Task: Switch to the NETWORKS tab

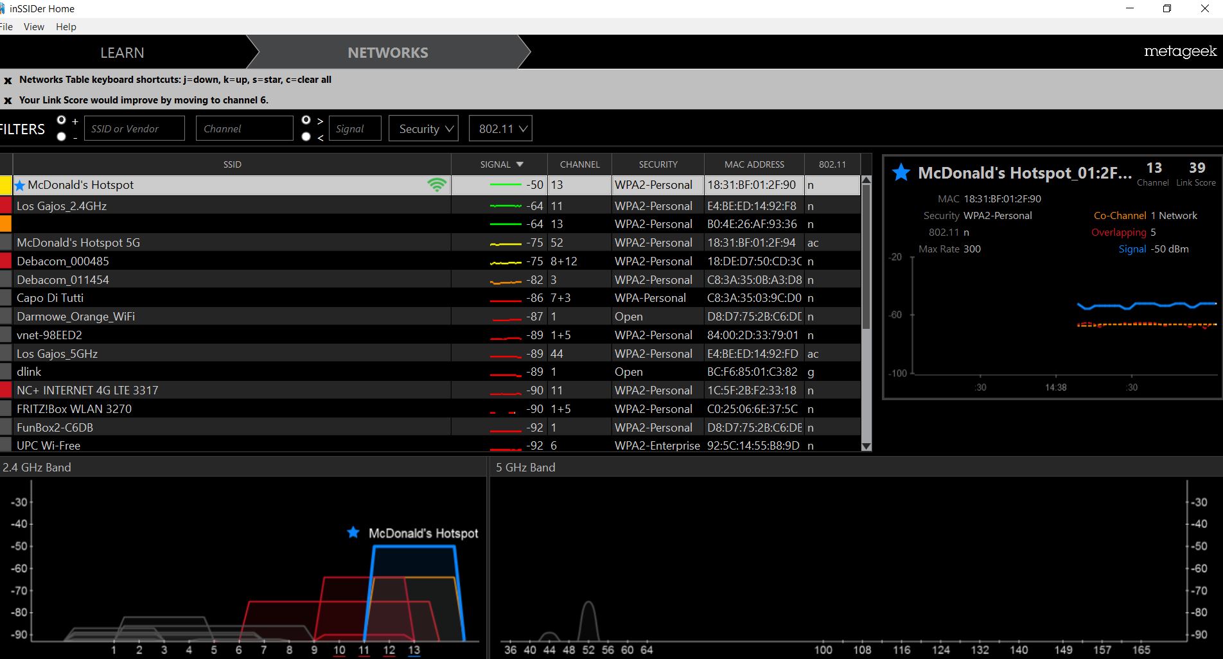Action: coord(388,53)
